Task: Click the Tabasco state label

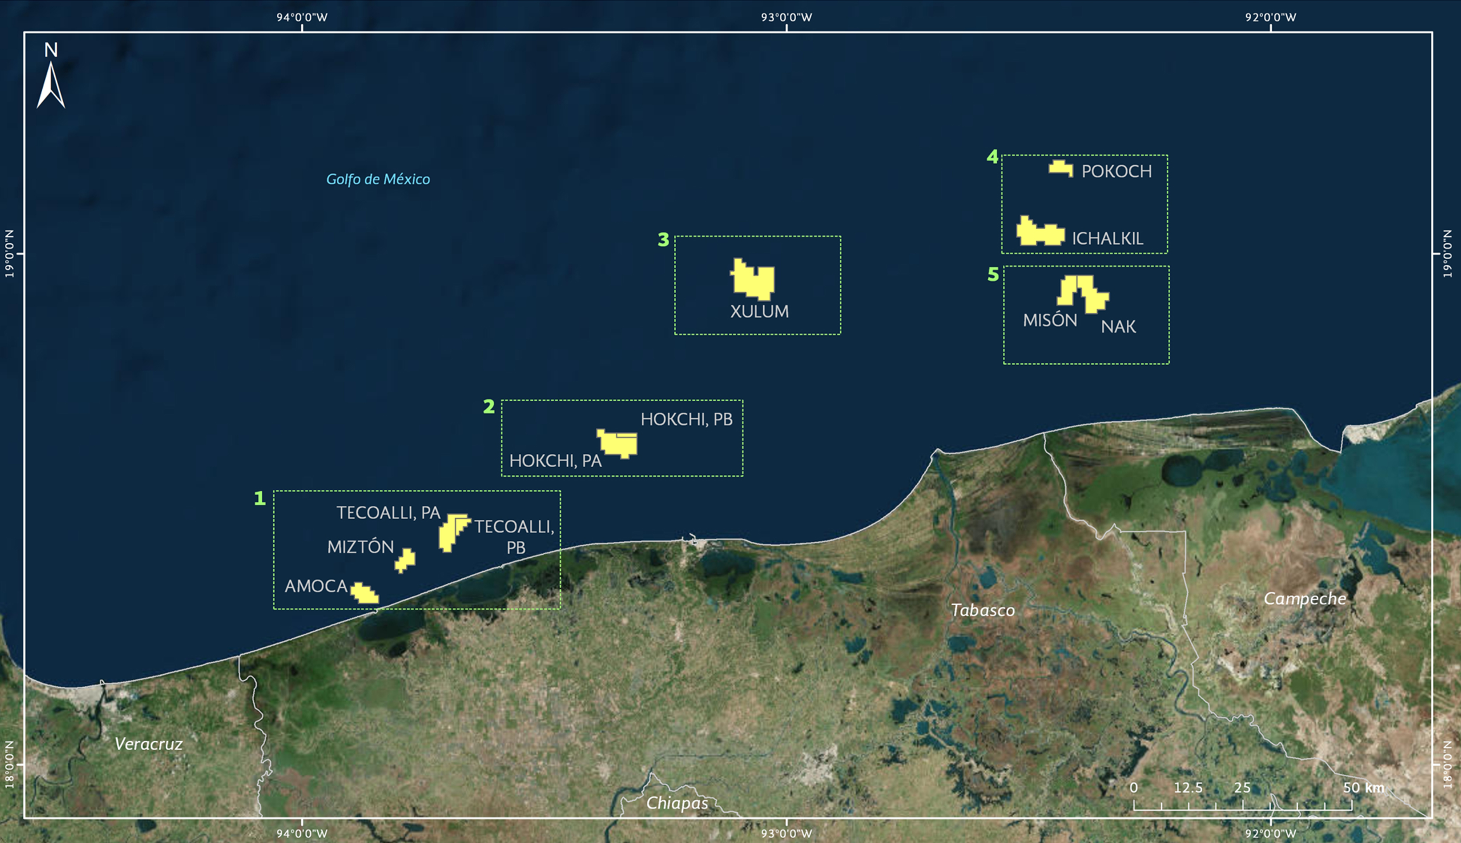Action: tap(983, 610)
